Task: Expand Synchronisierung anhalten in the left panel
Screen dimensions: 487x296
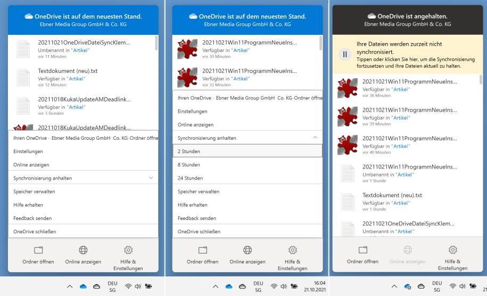Action: click(151, 178)
